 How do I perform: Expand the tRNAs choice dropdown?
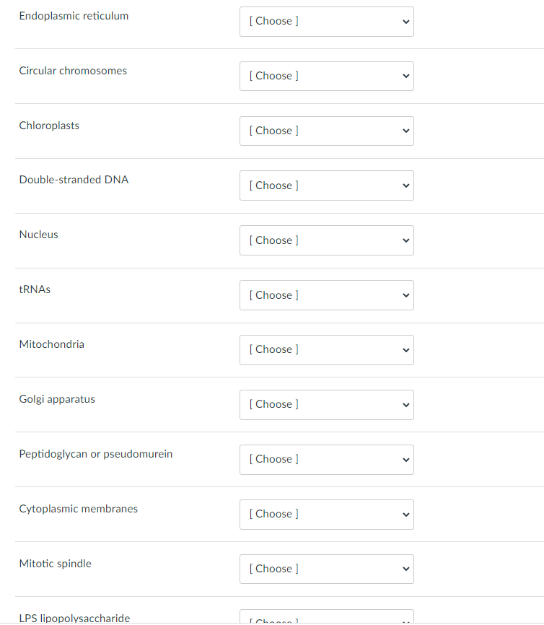[x=326, y=295]
